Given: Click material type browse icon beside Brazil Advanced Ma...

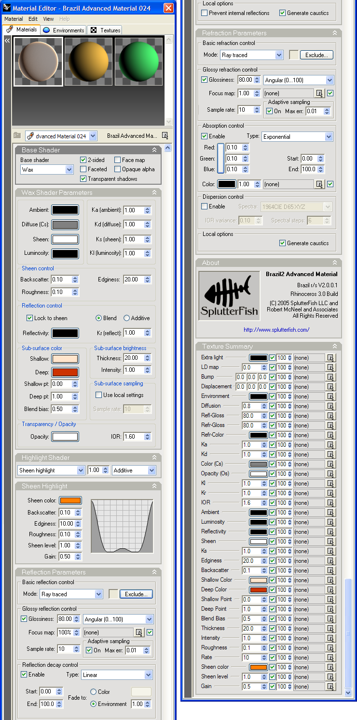Looking at the screenshot, I should [165, 136].
